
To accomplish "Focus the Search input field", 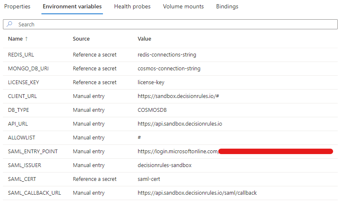I will click(x=176, y=25).
